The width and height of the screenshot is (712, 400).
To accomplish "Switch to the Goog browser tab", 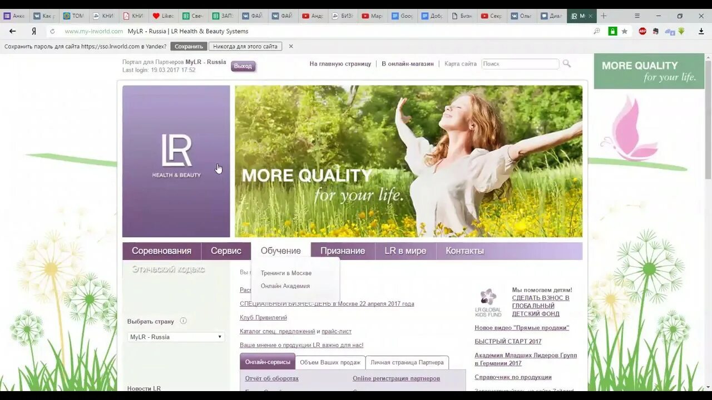I will pos(402,16).
